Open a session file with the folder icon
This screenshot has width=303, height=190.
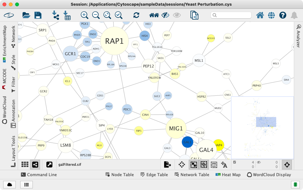[26, 15]
